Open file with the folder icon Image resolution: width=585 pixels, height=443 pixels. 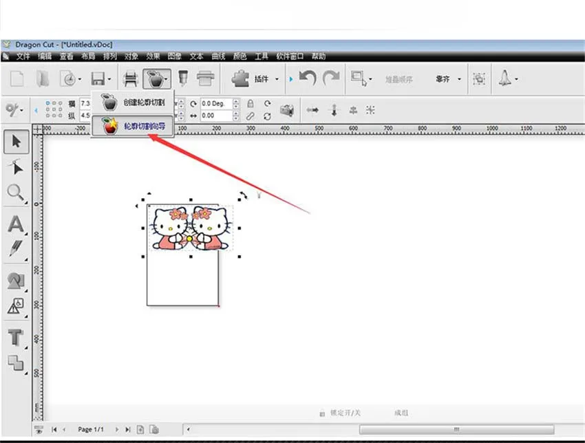43,79
